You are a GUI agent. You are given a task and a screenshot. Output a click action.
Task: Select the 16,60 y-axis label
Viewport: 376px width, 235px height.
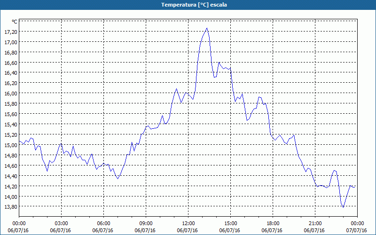click(x=10, y=63)
